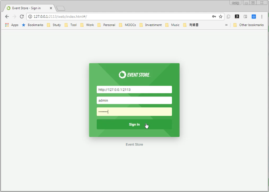Image resolution: width=269 pixels, height=192 pixels.
Task: Open the Other bookmarks folder
Action: (249, 25)
